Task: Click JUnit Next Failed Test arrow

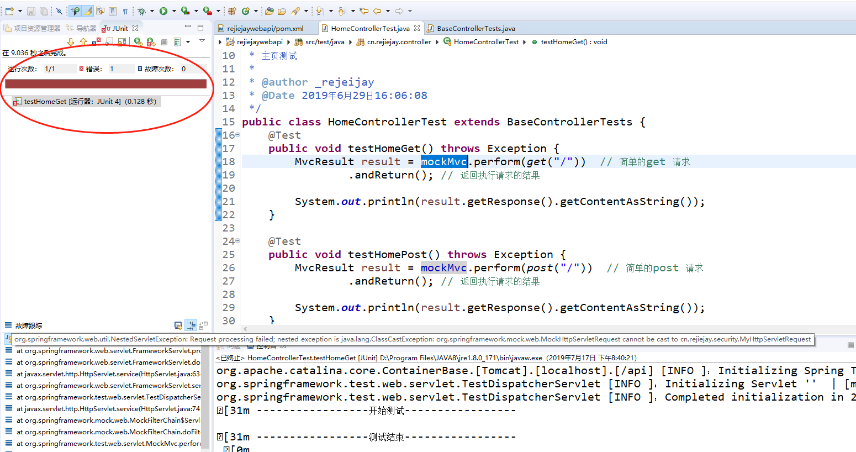Action: click(x=70, y=42)
